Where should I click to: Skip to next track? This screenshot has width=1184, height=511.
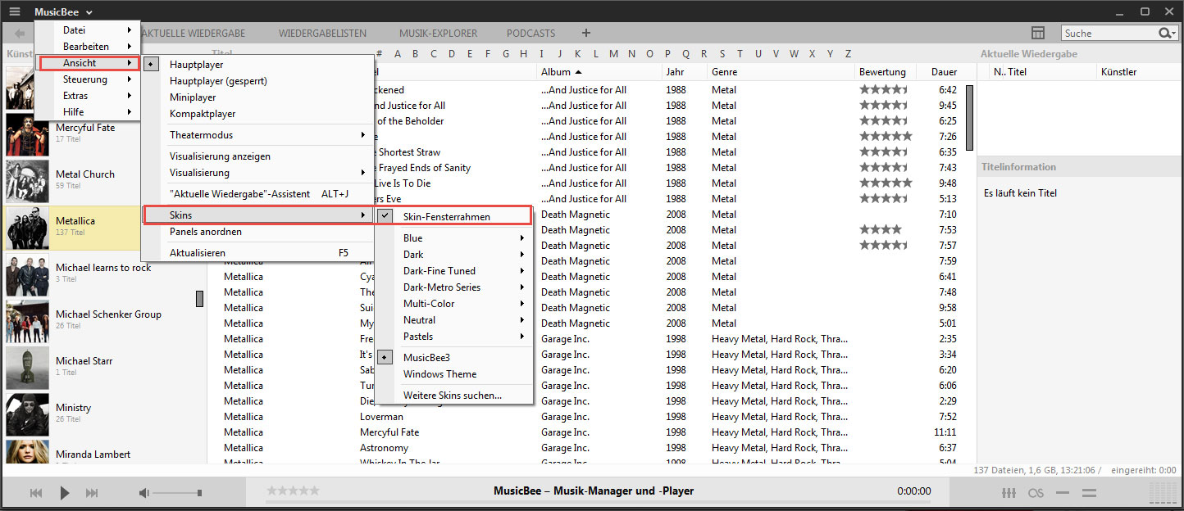pos(92,493)
